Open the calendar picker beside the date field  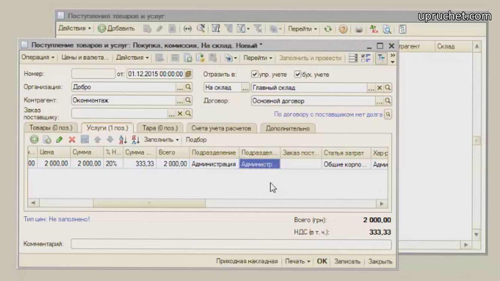click(x=188, y=74)
